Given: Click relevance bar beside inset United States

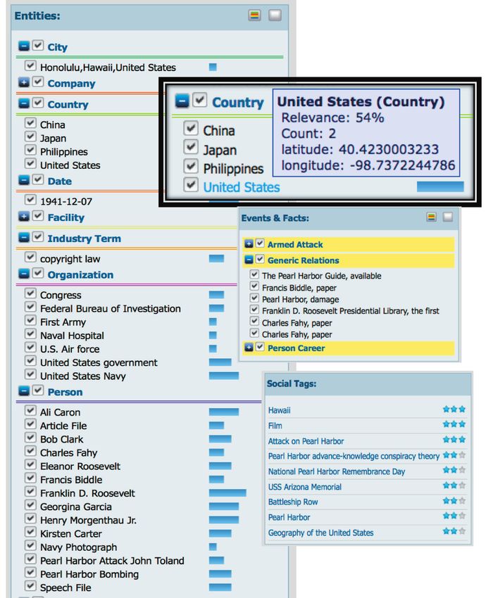Looking at the screenshot, I should (x=440, y=186).
